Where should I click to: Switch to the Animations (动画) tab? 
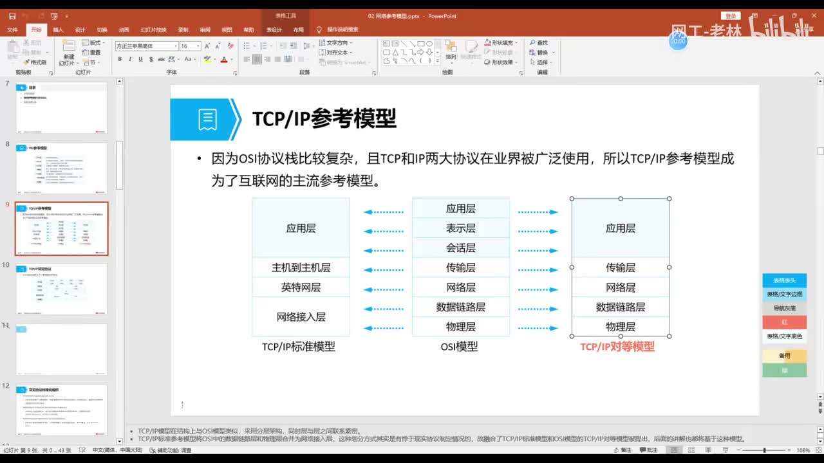click(x=124, y=30)
